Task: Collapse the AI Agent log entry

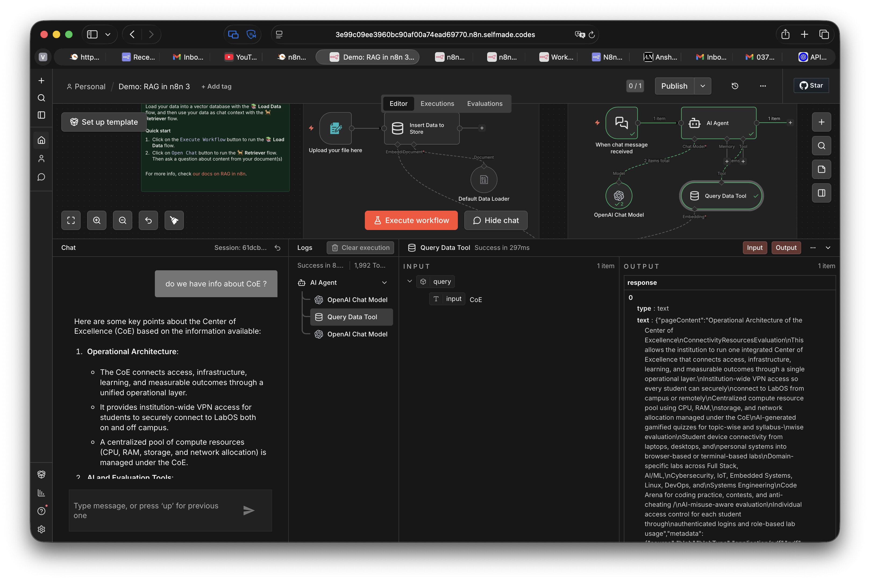Action: click(x=384, y=282)
